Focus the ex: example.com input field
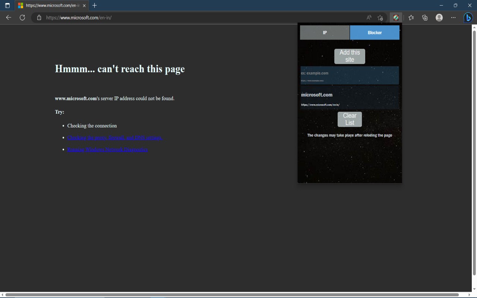 pyautogui.click(x=350, y=75)
